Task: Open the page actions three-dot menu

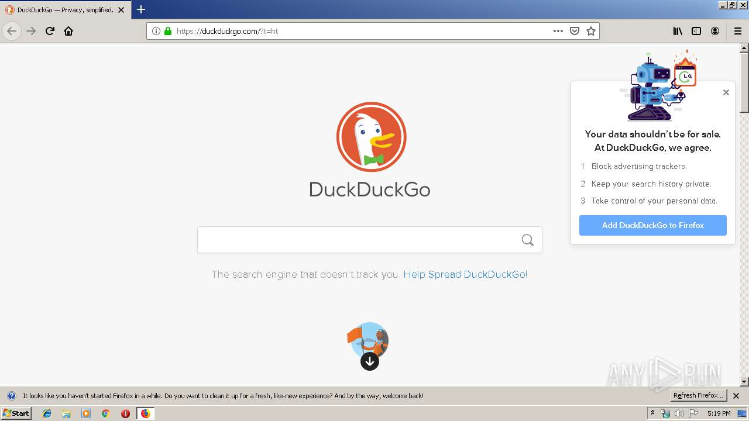Action: click(558, 31)
